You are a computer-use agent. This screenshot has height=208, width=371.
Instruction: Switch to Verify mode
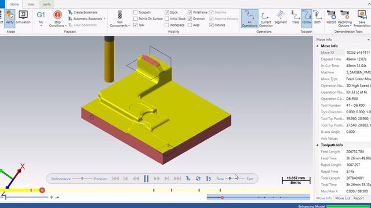9,18
